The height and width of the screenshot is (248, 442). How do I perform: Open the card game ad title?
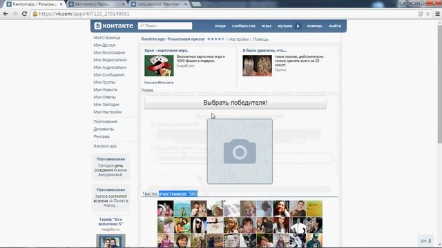click(166, 50)
